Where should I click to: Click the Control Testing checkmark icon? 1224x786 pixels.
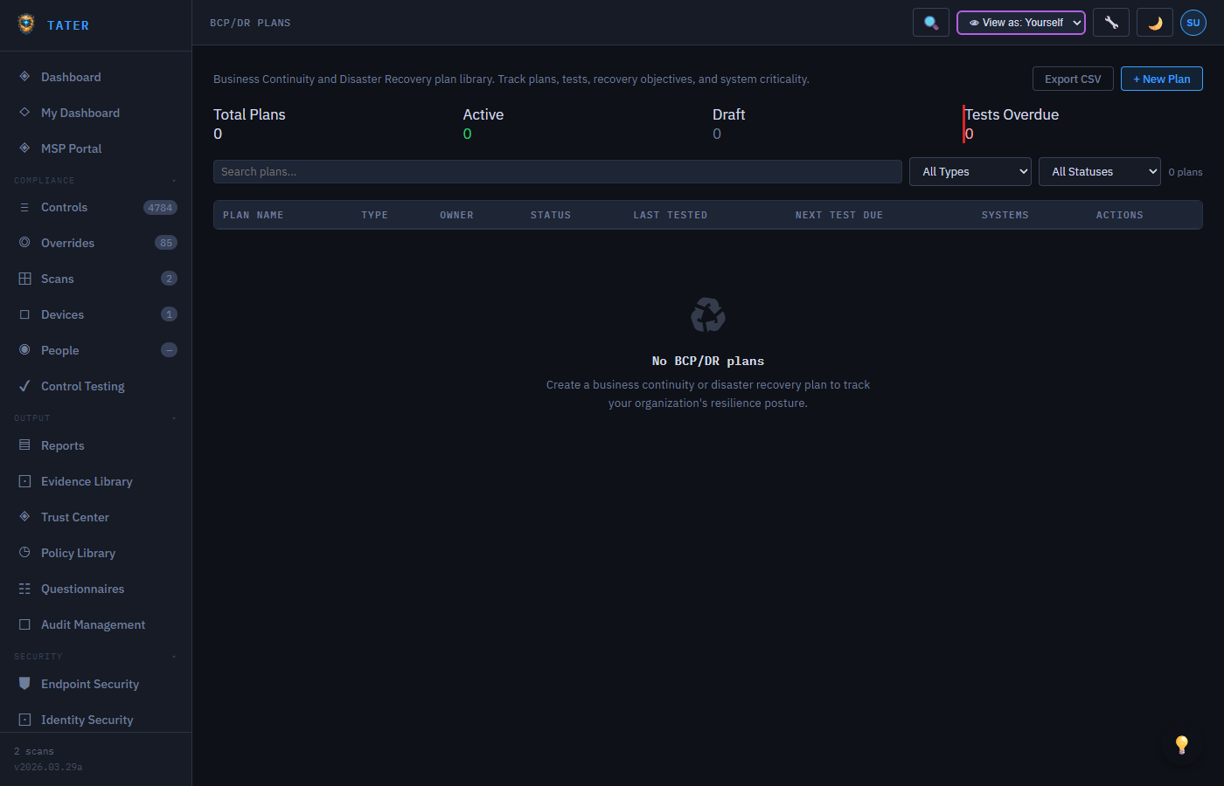coord(24,386)
